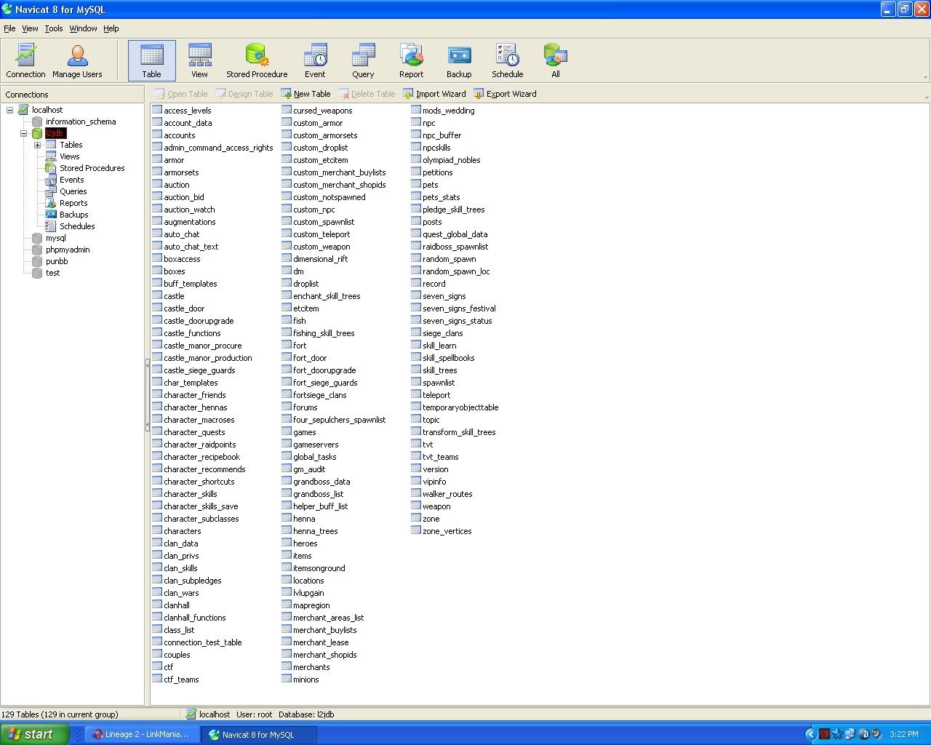The width and height of the screenshot is (931, 745).
Task: Select the spawnlist table
Action: (438, 383)
